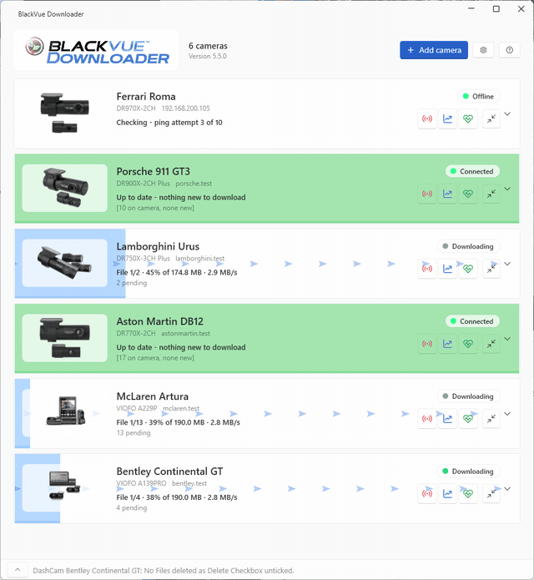Click the '[17 on camera, none new]' text
The image size is (534, 580).
coord(155,358)
